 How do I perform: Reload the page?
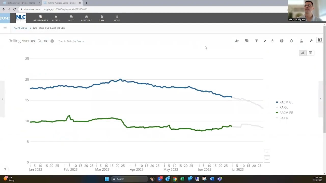15,9
